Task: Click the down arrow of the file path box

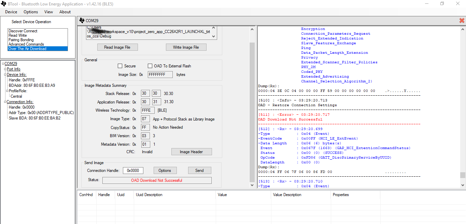Action: [x=214, y=37]
